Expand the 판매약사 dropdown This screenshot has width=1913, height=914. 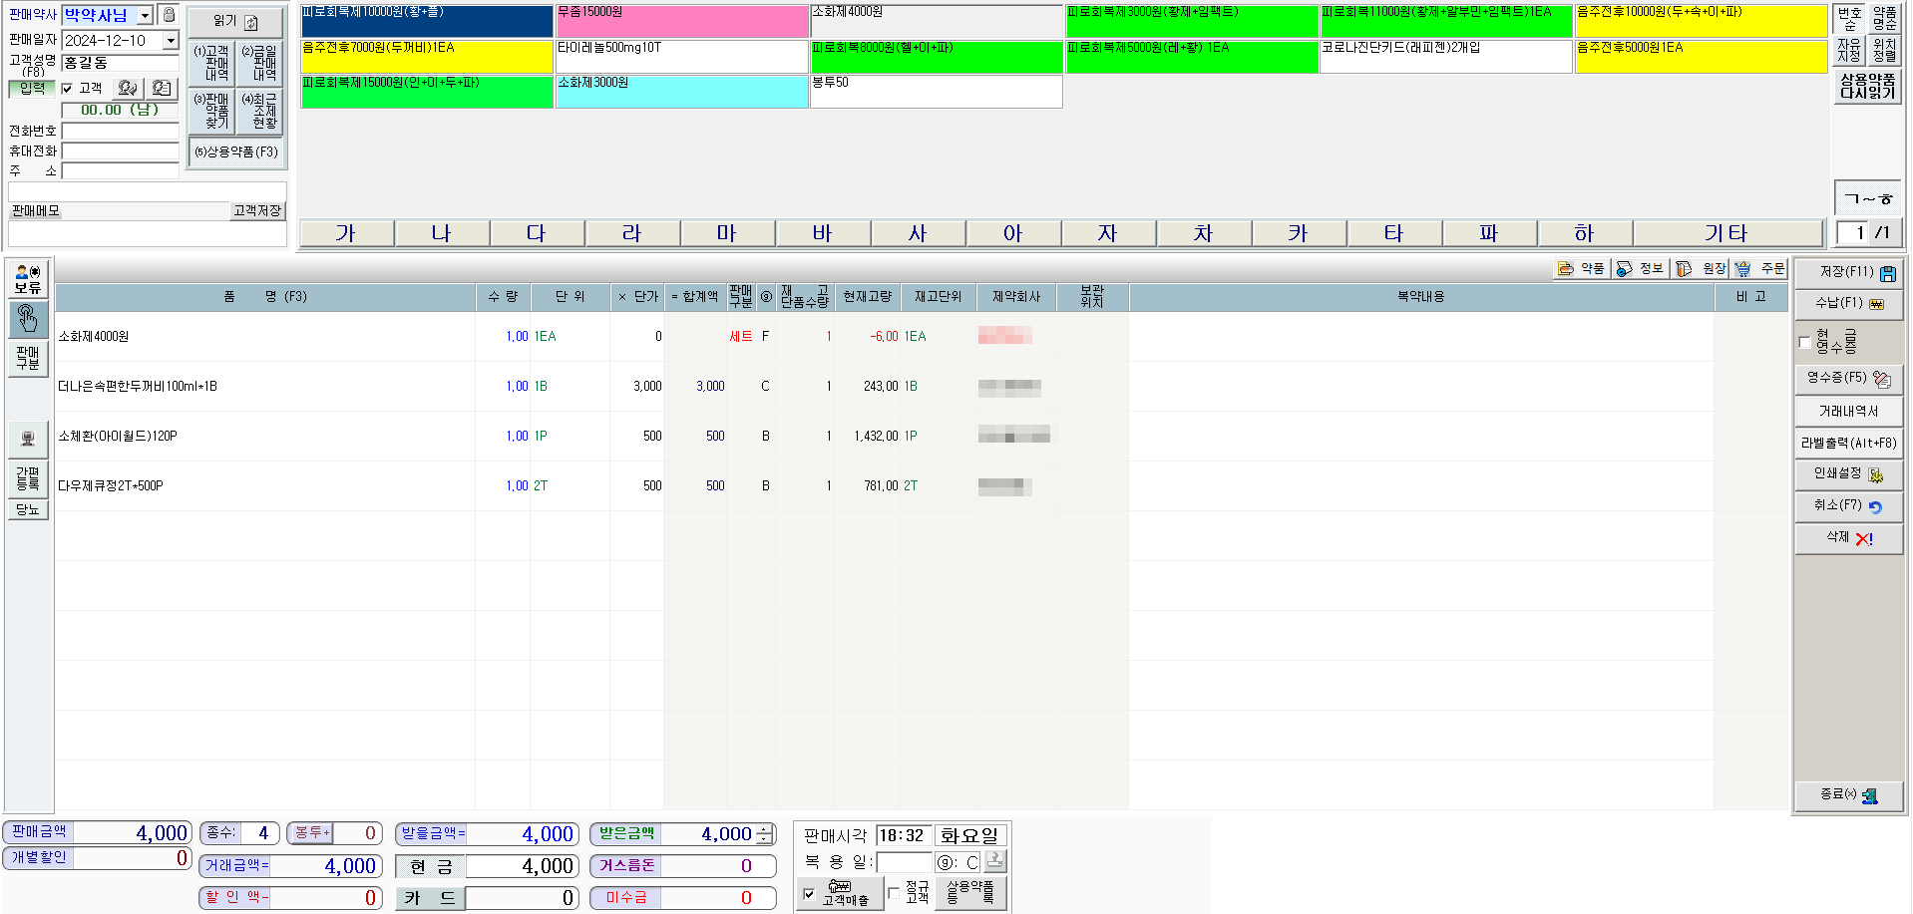pyautogui.click(x=146, y=15)
